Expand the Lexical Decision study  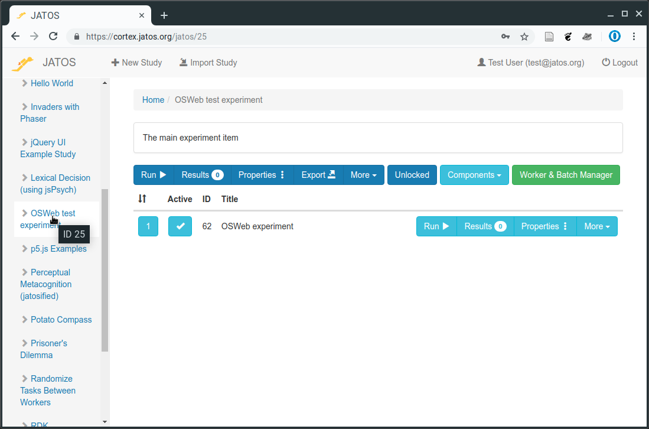coord(24,178)
